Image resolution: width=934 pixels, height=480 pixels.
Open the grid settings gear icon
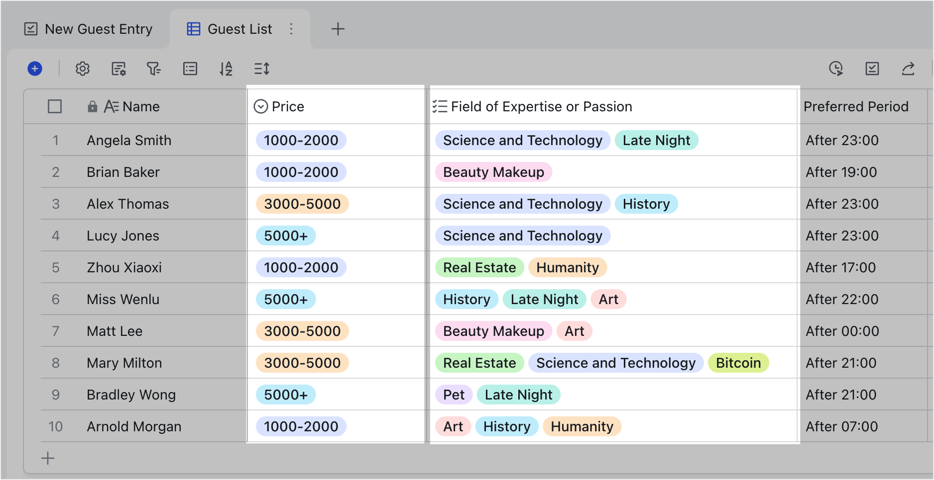coord(82,69)
